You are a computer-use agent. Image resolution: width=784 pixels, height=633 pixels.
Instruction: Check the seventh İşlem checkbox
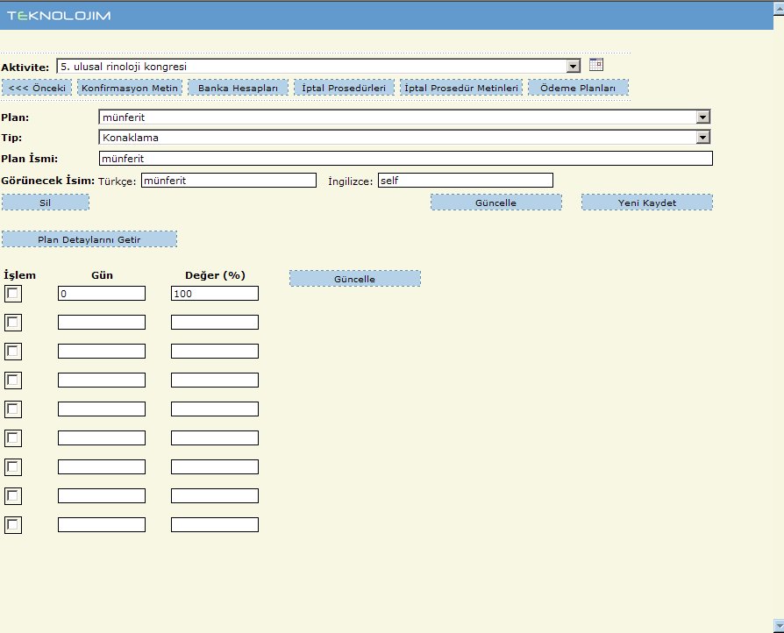click(13, 467)
